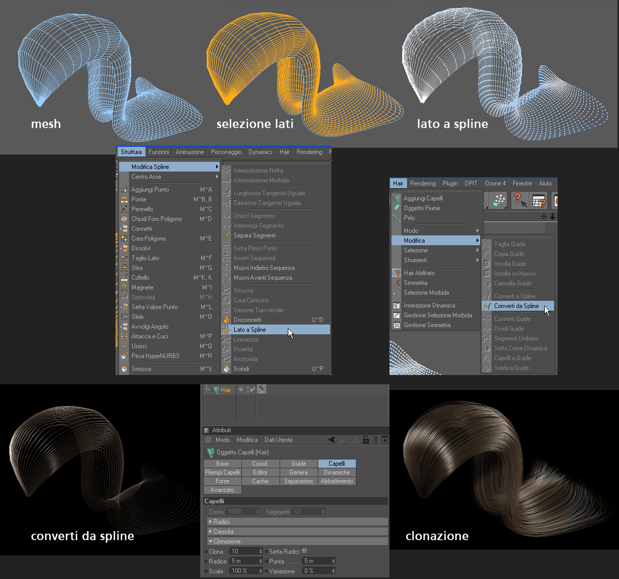Toggle the Scala keyframe circle
Image resolution: width=619 pixels, height=579 pixels.
(206, 571)
